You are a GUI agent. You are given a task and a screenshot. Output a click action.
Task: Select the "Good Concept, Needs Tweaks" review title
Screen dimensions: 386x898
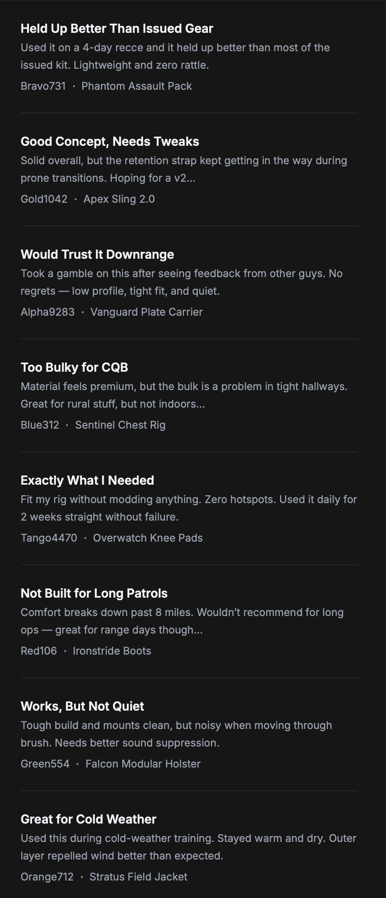(x=110, y=141)
